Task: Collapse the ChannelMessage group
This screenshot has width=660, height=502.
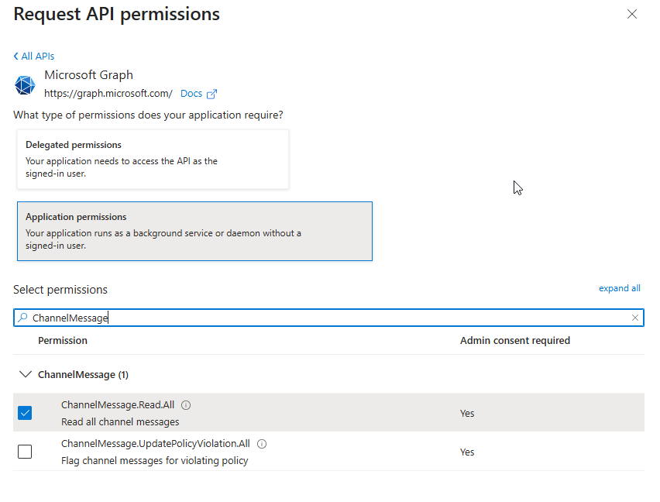Action: pyautogui.click(x=25, y=374)
